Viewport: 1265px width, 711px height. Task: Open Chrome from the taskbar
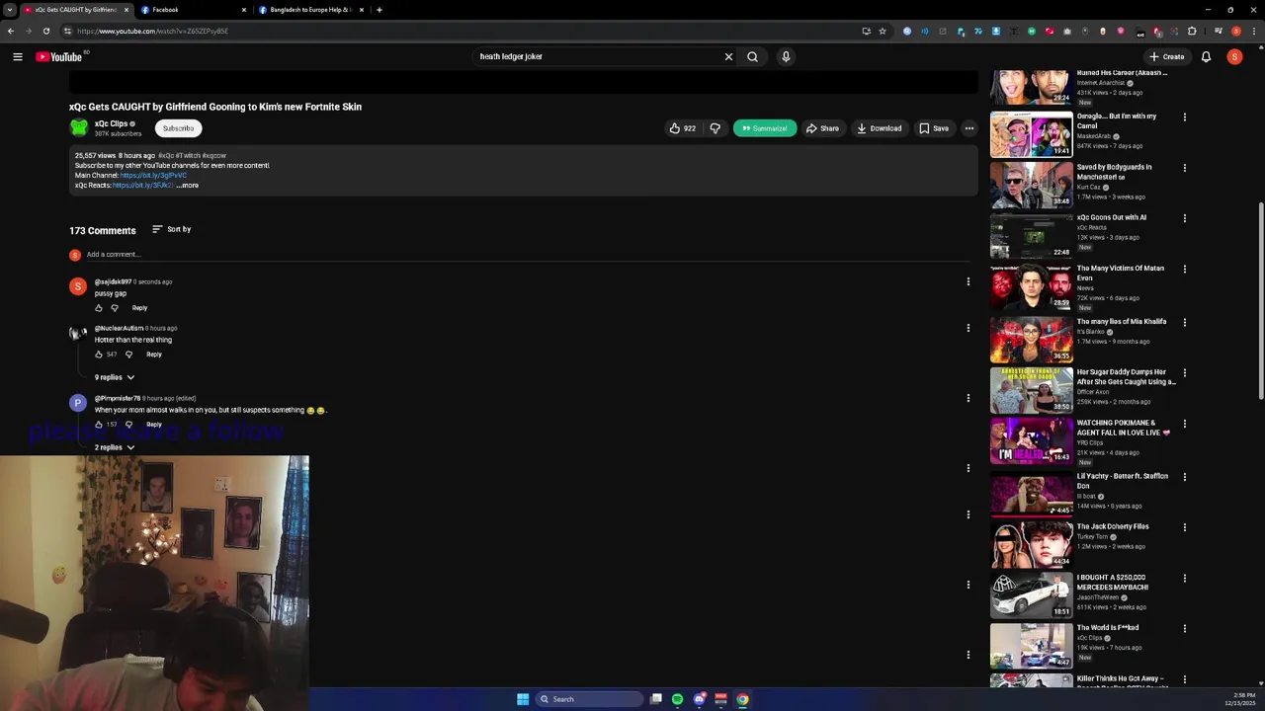coord(742,699)
